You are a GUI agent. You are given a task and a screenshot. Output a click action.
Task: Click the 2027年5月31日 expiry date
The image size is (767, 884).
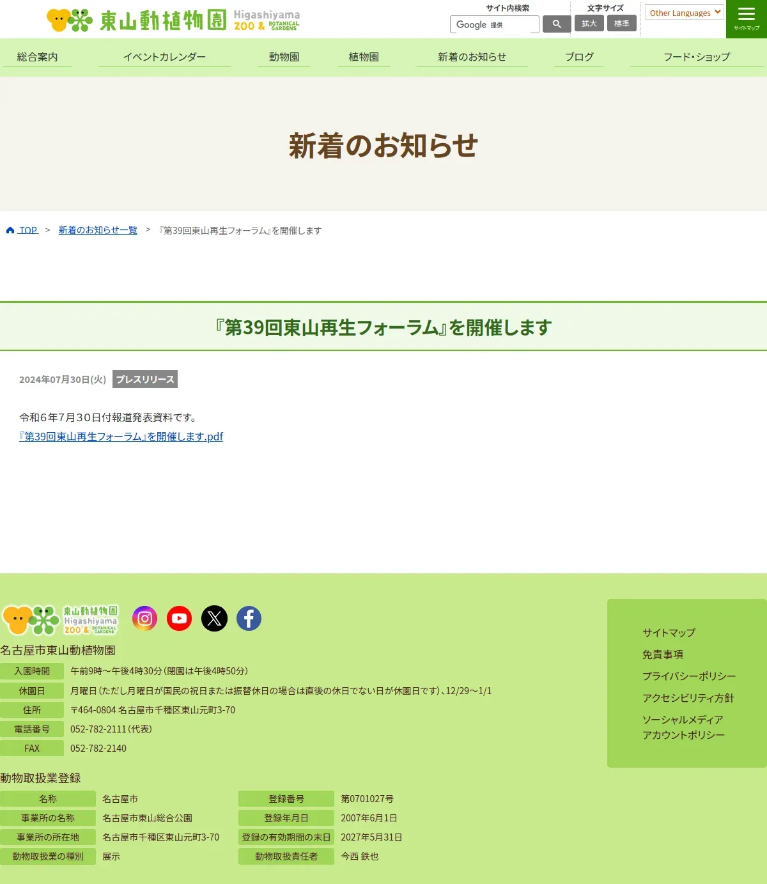point(371,837)
